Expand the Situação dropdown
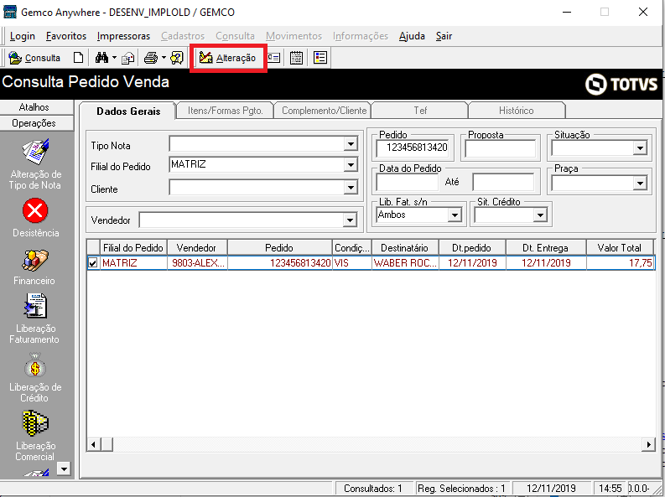The image size is (665, 497). [640, 148]
